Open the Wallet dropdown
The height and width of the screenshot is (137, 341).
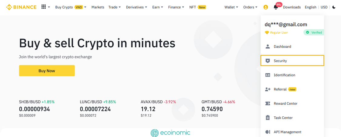(x=231, y=7)
